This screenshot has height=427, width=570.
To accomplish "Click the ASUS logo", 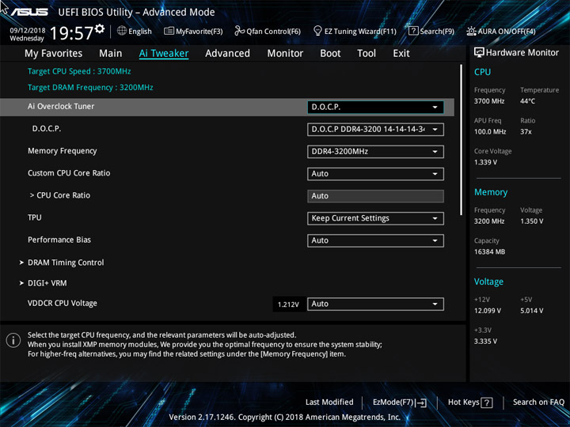I will pyautogui.click(x=29, y=13).
